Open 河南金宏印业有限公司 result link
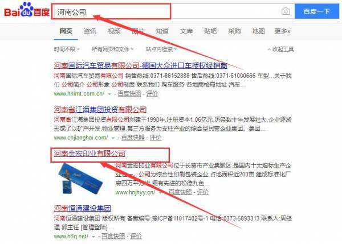The image size is (342, 244). pyautogui.click(x=89, y=154)
